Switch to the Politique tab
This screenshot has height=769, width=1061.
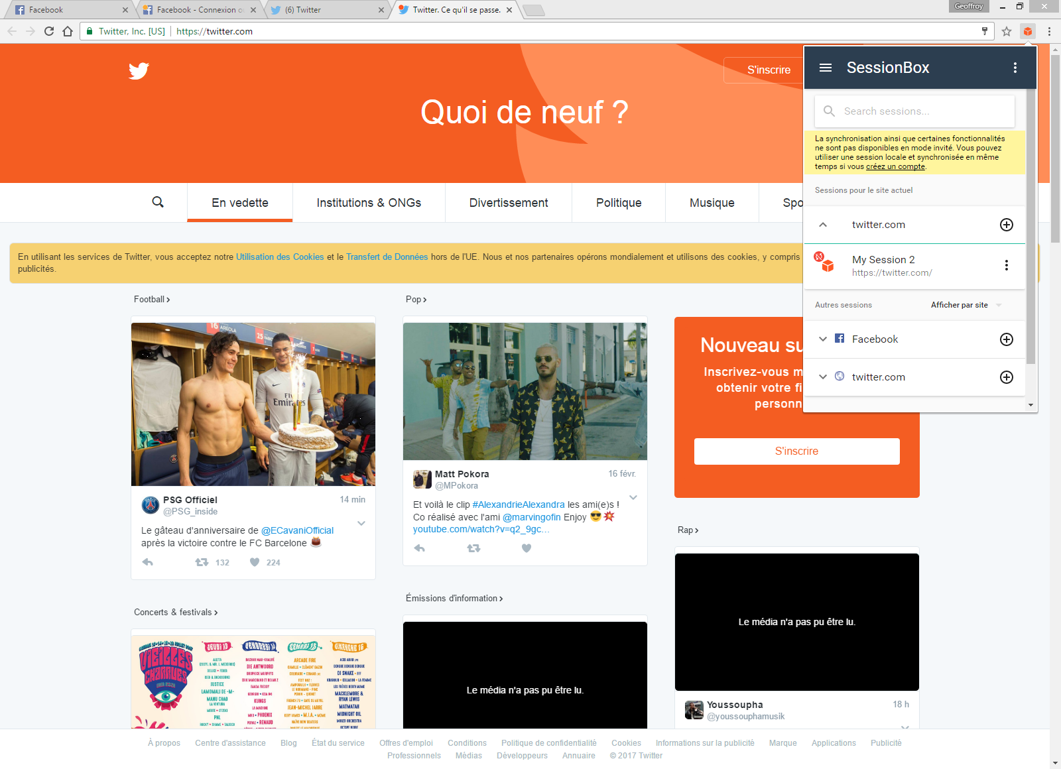[618, 203]
